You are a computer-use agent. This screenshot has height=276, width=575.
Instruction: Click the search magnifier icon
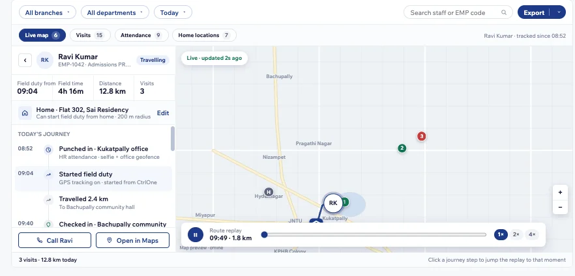(504, 12)
